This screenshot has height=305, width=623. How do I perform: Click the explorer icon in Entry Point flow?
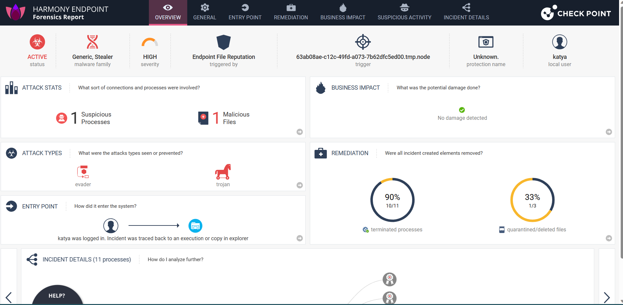(195, 226)
